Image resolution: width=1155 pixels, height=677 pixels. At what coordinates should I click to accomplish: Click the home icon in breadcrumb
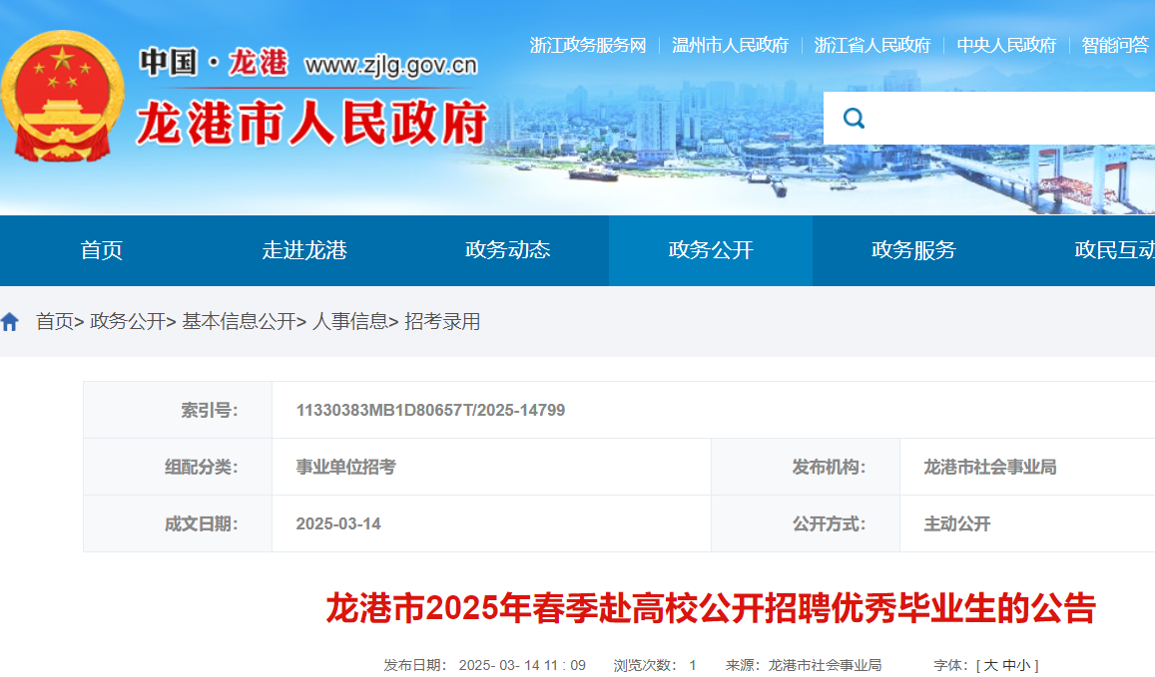pos(10,322)
